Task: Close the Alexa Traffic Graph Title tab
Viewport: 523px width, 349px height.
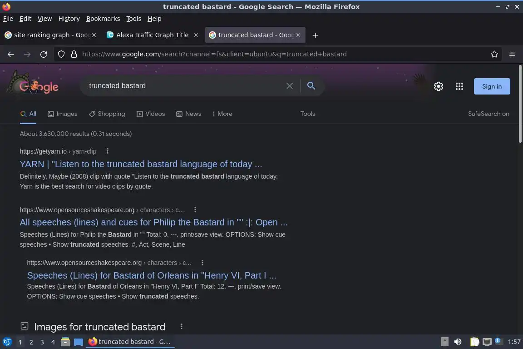Action: click(196, 35)
